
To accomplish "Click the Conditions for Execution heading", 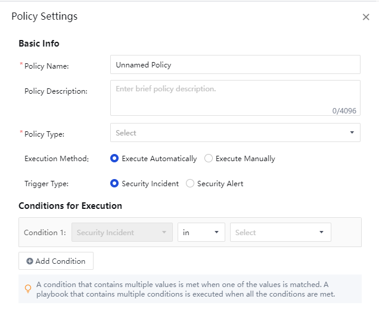I will pyautogui.click(x=70, y=206).
